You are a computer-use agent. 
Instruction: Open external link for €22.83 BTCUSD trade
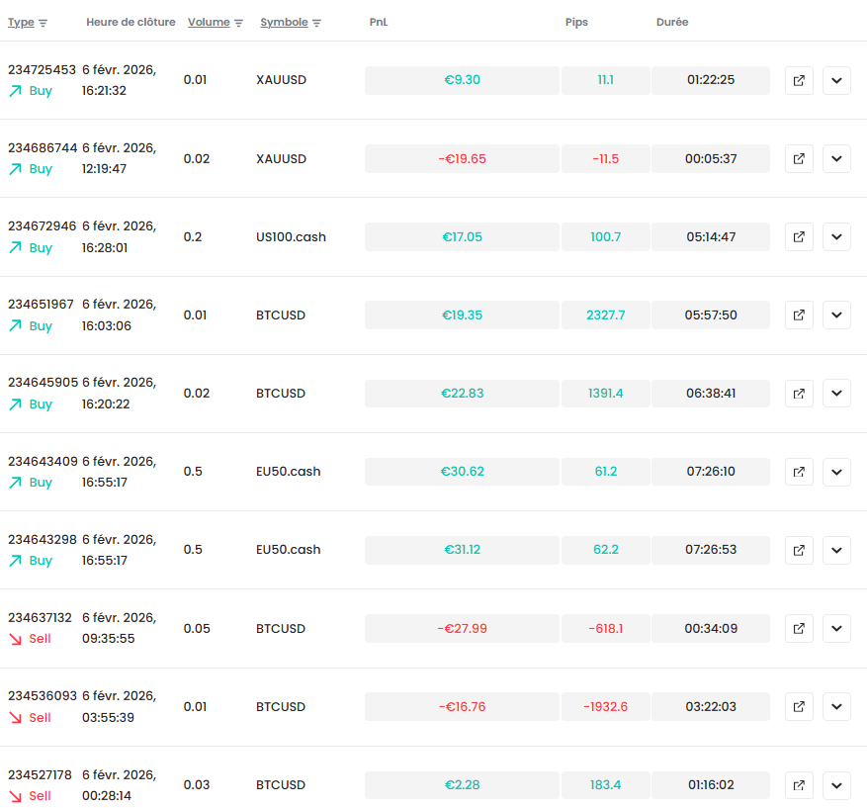[799, 394]
